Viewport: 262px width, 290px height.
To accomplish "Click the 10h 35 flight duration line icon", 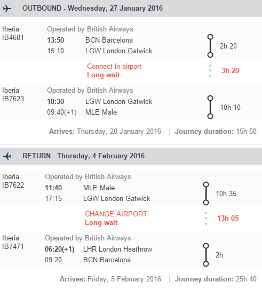I will pos(206,194).
